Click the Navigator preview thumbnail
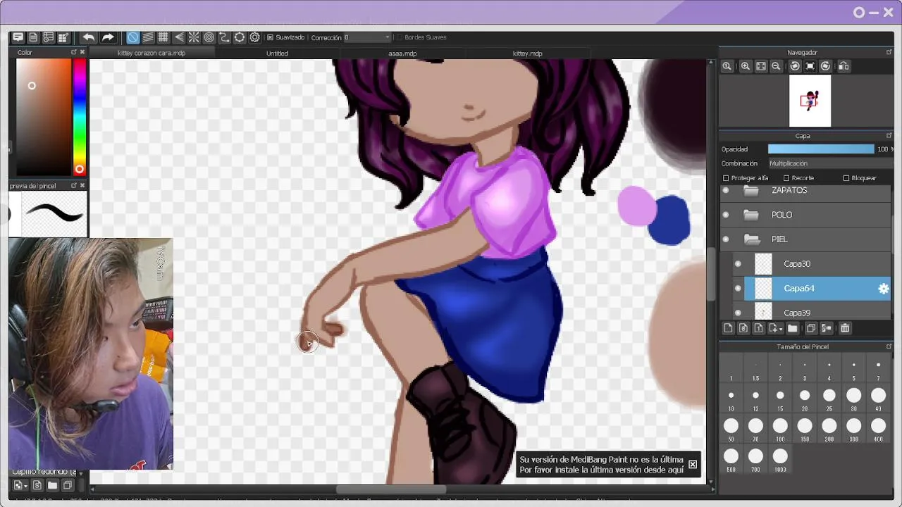This screenshot has width=902, height=507. (810, 101)
